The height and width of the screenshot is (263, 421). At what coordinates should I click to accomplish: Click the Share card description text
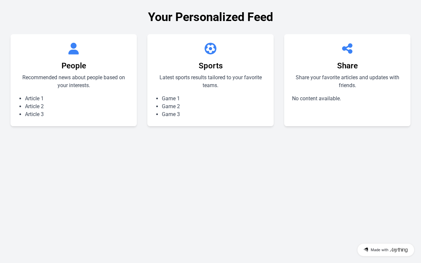pyautogui.click(x=347, y=81)
